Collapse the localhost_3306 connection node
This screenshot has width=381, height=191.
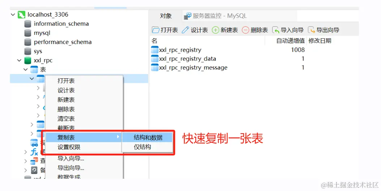[x=13, y=15]
